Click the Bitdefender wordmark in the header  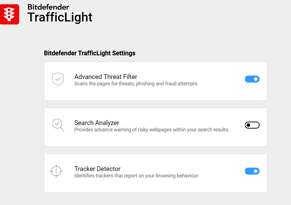click(48, 7)
